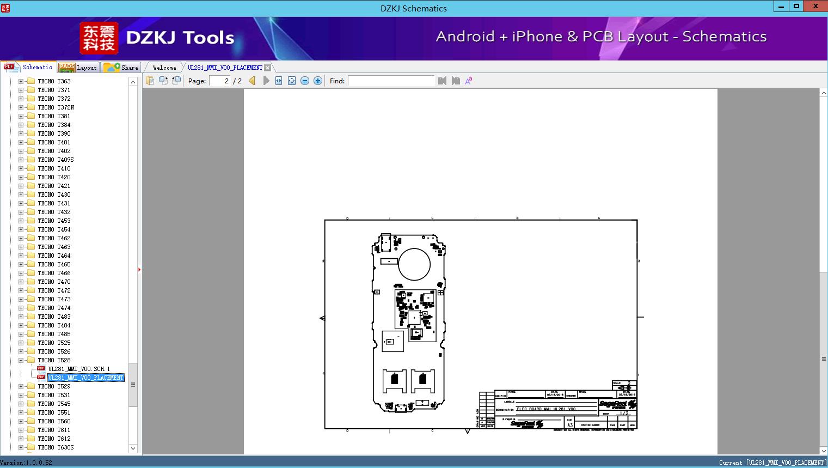Expand the TECNO T485 folder
The image size is (828, 468).
[21, 334]
